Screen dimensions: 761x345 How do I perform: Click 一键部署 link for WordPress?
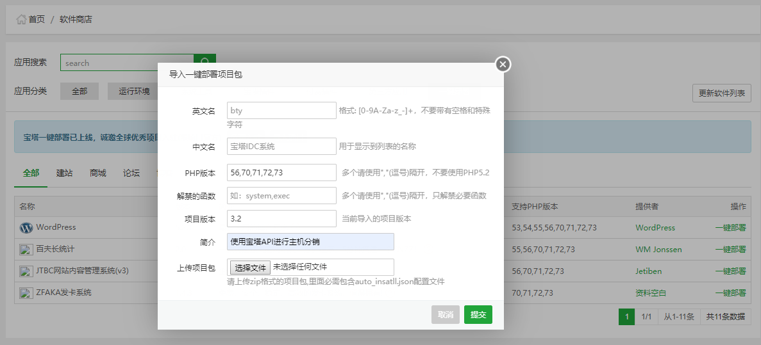click(730, 228)
